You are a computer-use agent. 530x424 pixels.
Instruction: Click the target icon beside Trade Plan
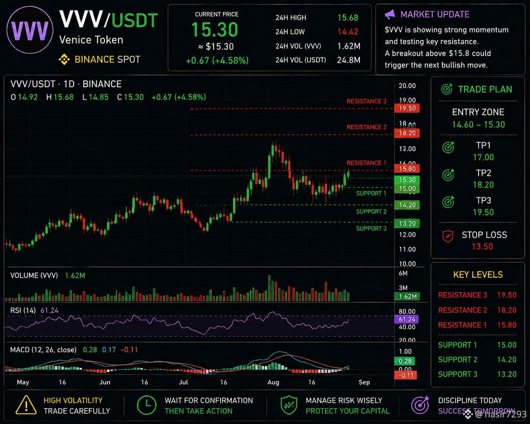[x=447, y=89]
